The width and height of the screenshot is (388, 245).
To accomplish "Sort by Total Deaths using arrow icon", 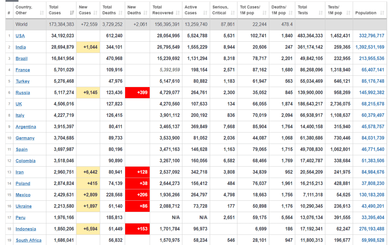I will (120, 13).
